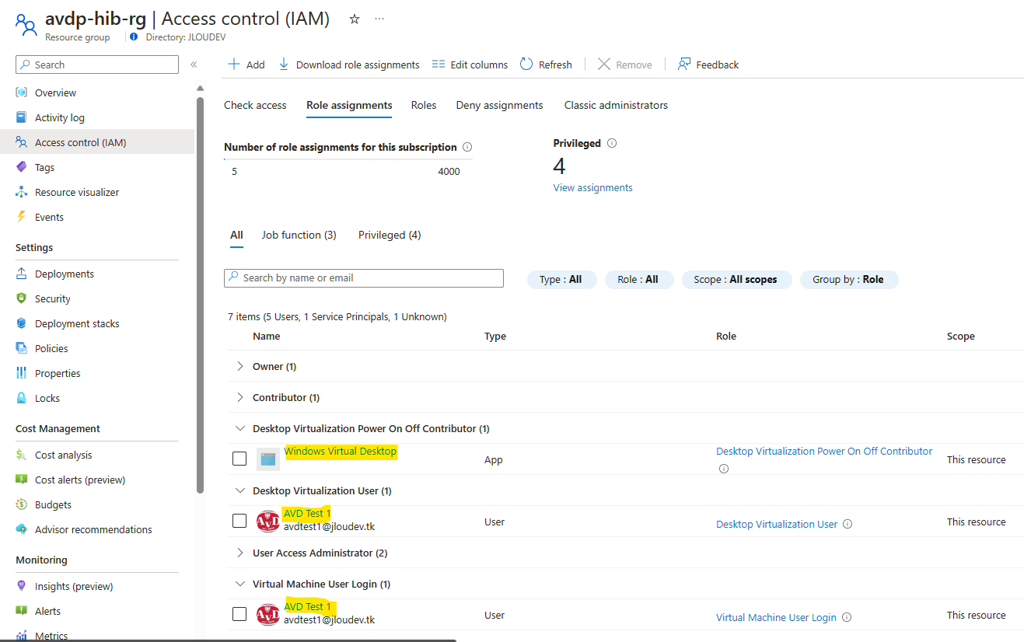This screenshot has height=642, width=1024.
Task: Check the Windows Virtual Desktop row checkbox
Action: pyautogui.click(x=239, y=459)
